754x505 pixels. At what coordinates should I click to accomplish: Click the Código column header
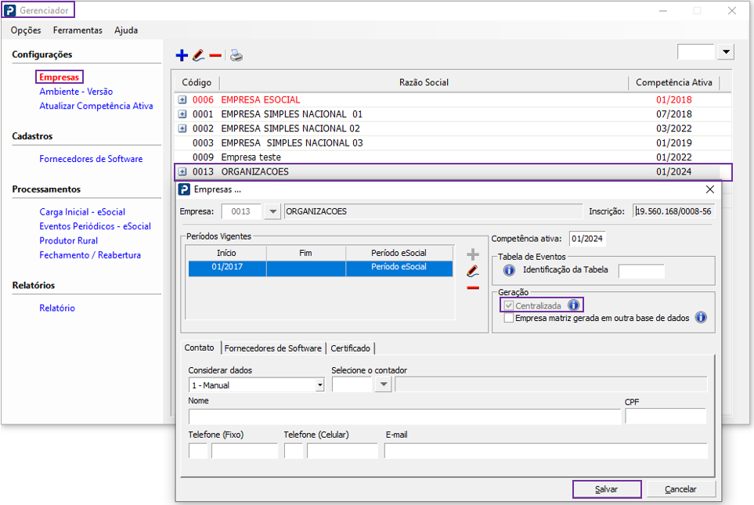coord(197,83)
